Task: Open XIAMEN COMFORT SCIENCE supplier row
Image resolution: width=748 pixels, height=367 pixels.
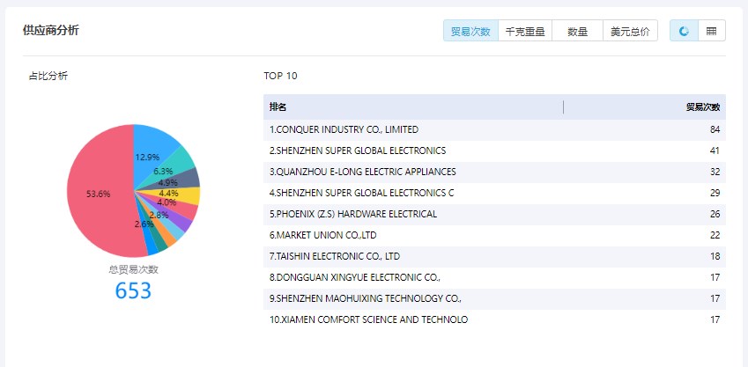Action: coord(494,319)
